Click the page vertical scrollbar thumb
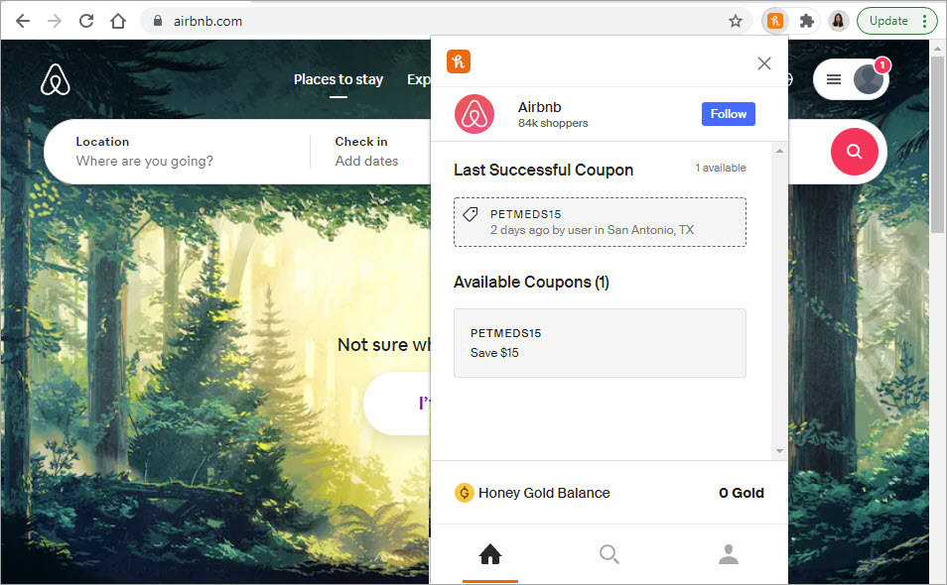 937,145
